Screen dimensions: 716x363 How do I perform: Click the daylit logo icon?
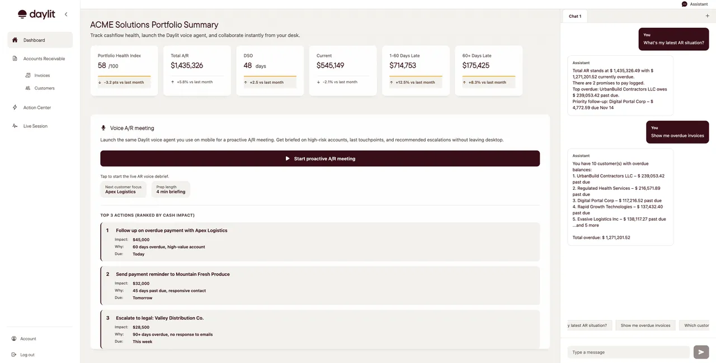(22, 15)
